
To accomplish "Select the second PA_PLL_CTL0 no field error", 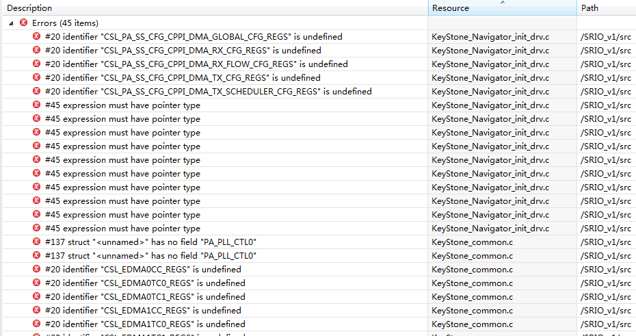I will [x=150, y=256].
